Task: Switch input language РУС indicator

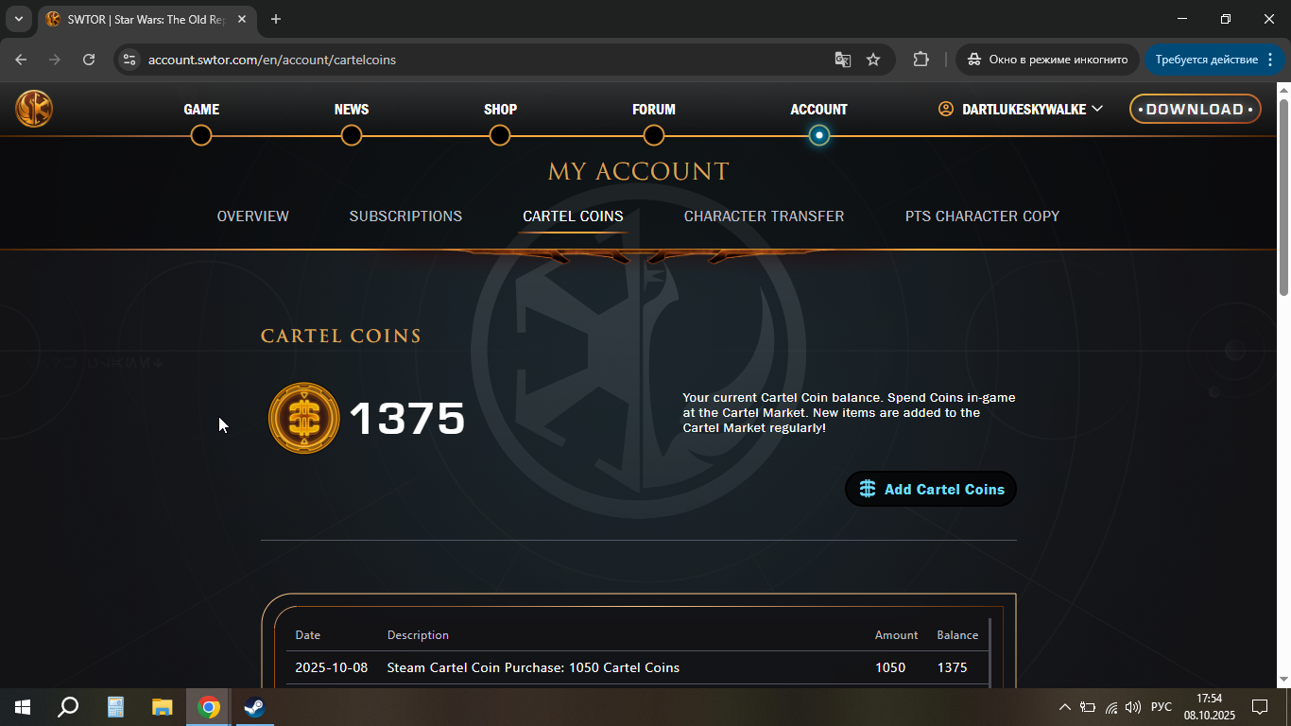Action: tap(1162, 707)
